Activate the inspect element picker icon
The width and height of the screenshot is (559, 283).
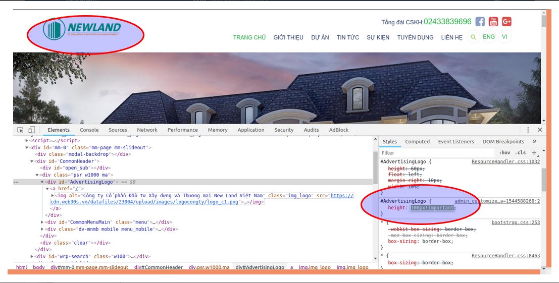tap(20, 130)
